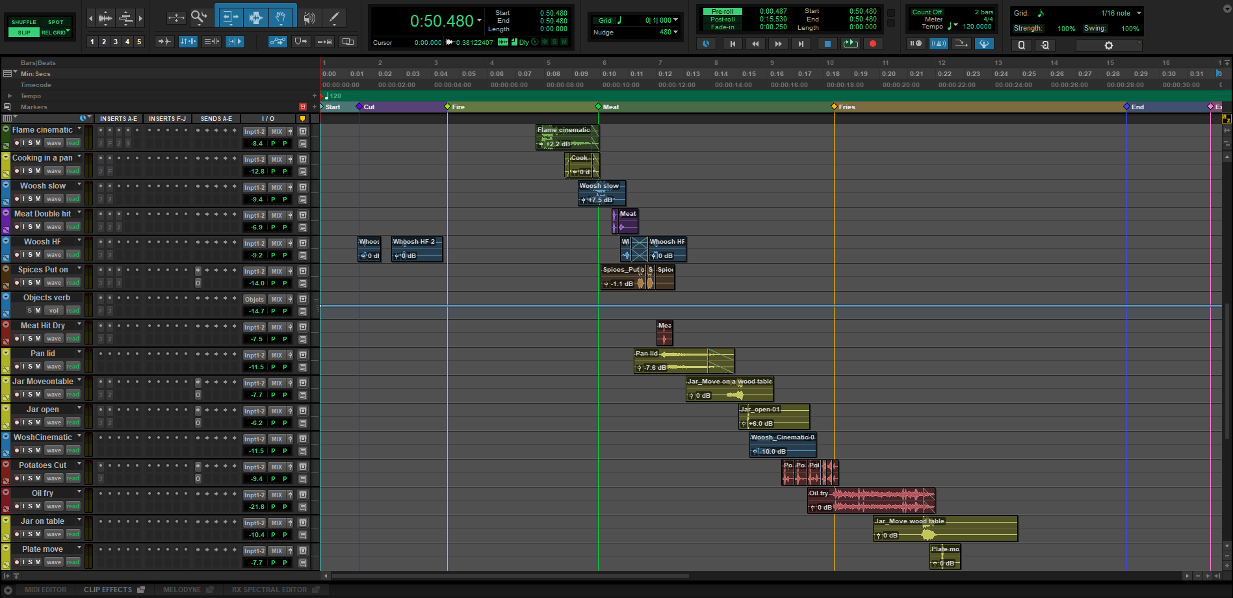This screenshot has height=598, width=1233.
Task: Mute the Objects verb track
Action: click(x=38, y=311)
